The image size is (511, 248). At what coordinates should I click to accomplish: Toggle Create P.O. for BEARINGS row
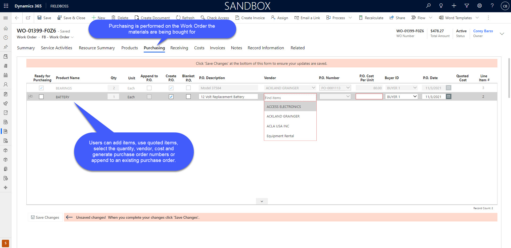pyautogui.click(x=171, y=88)
